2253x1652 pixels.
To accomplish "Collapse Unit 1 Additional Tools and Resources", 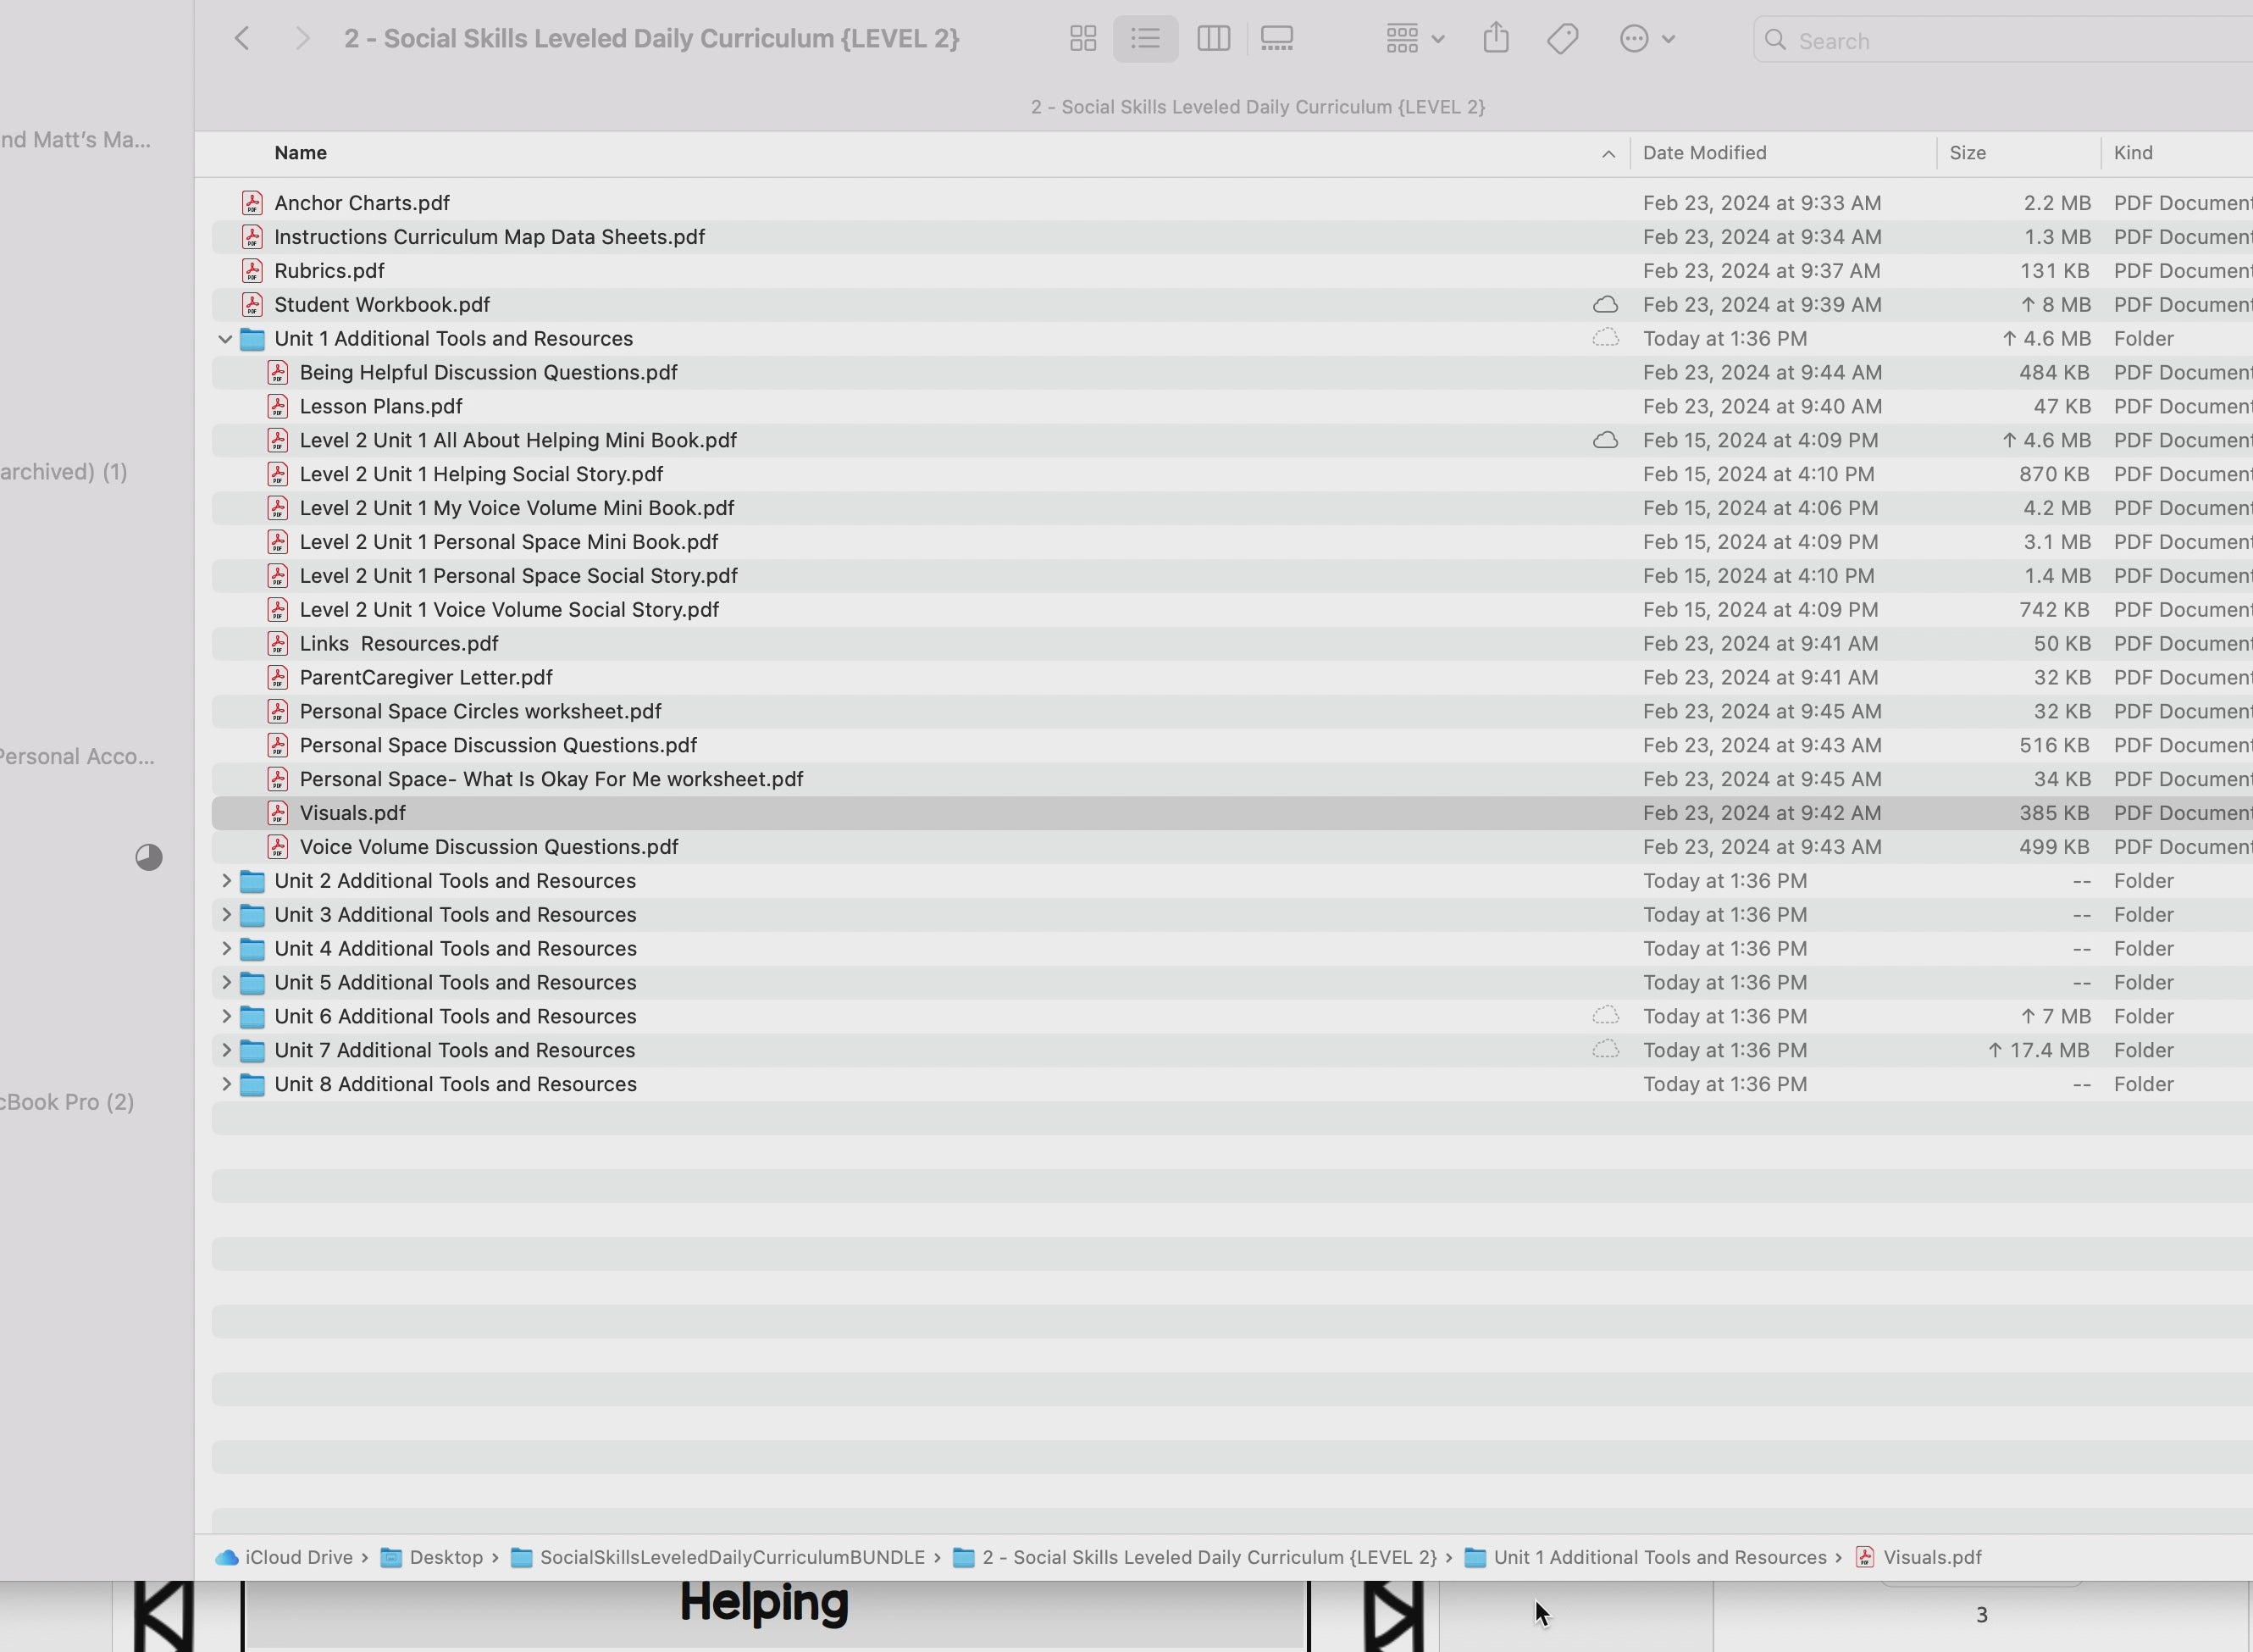I will [225, 339].
